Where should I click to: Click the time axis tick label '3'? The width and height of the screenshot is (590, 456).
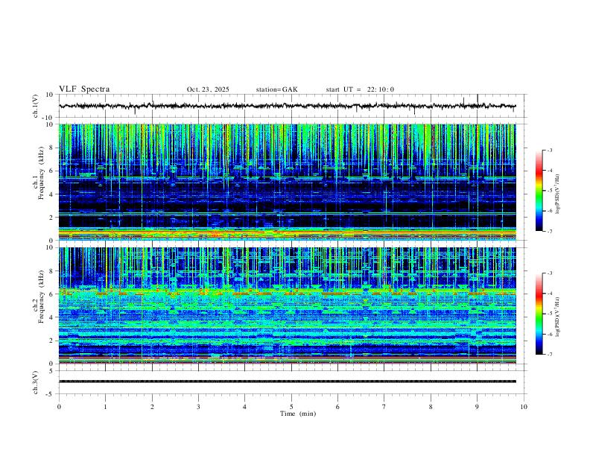(x=198, y=407)
